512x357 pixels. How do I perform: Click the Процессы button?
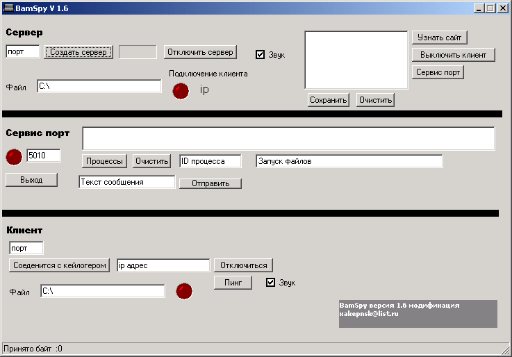tap(104, 161)
